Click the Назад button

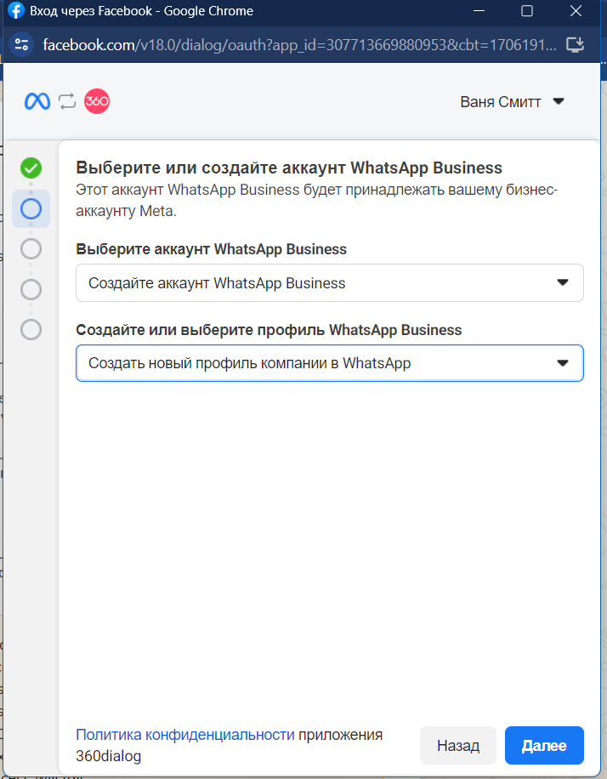click(458, 745)
